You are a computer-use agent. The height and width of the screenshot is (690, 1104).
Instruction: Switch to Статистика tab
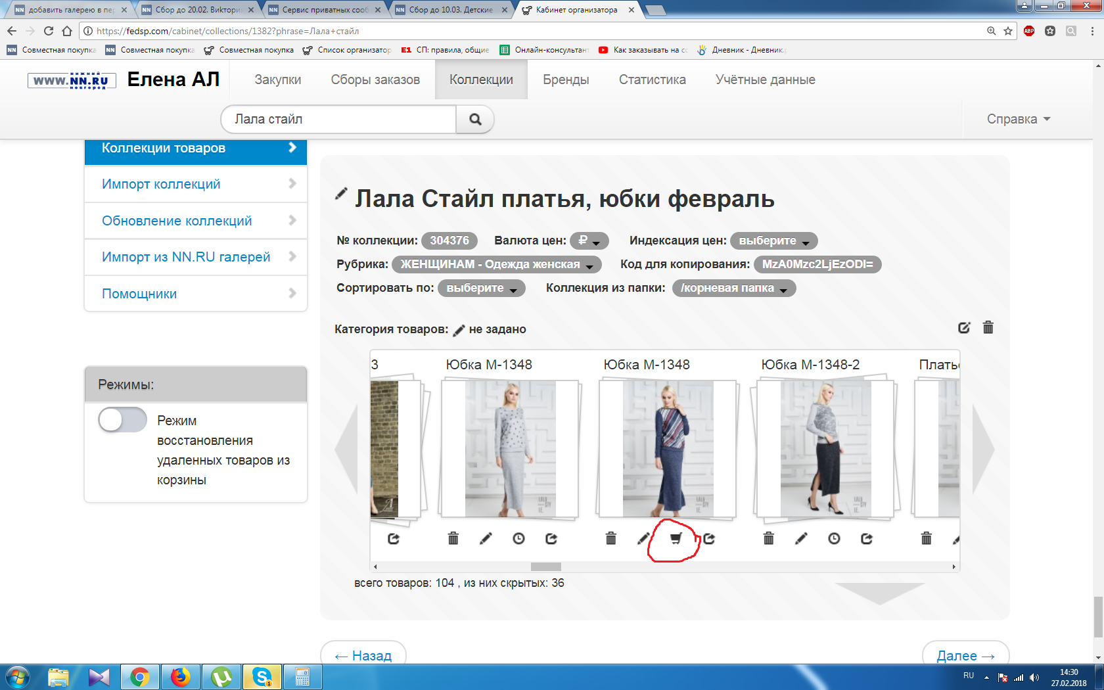(x=652, y=80)
